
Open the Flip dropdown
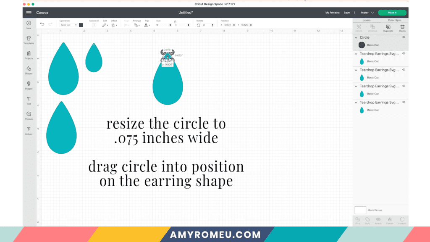(x=147, y=25)
